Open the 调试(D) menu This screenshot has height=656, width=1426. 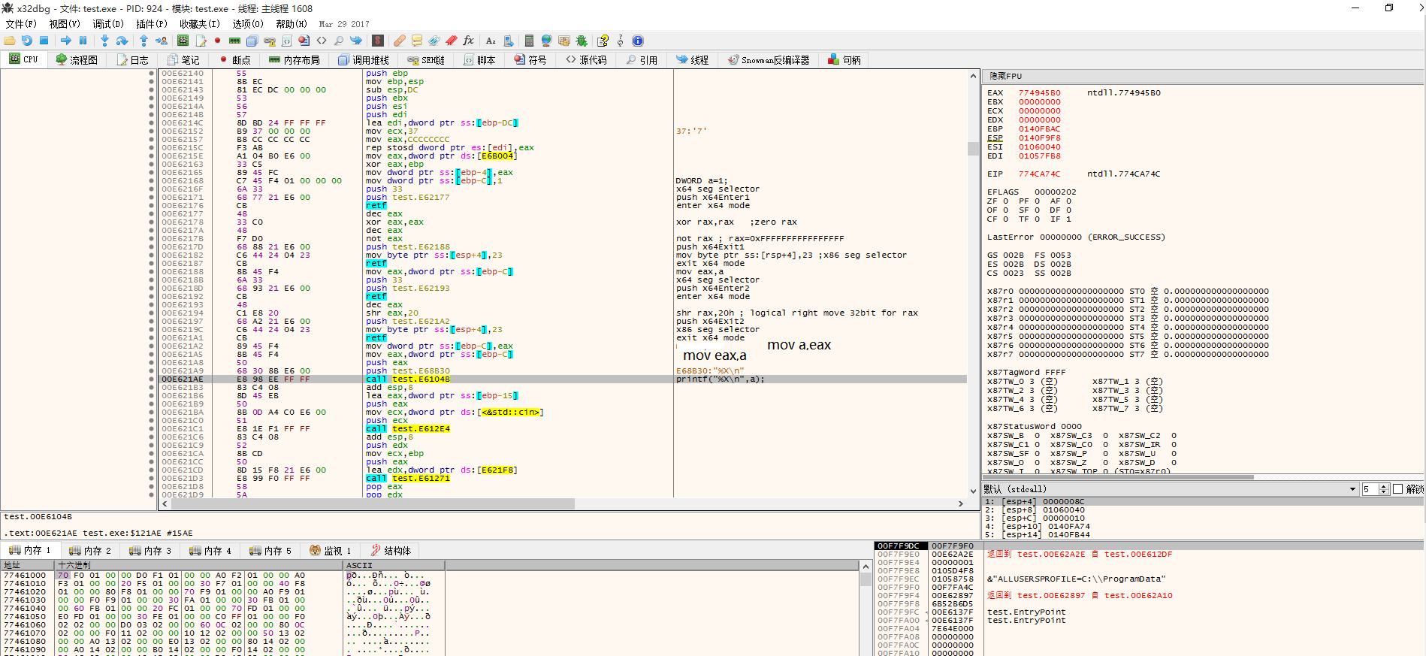click(108, 24)
